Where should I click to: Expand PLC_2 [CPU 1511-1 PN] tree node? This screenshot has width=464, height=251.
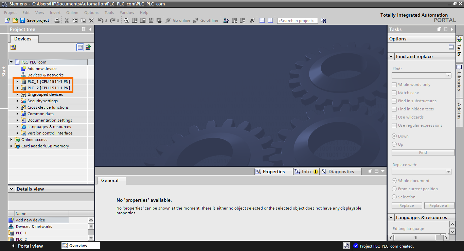pyautogui.click(x=17, y=88)
